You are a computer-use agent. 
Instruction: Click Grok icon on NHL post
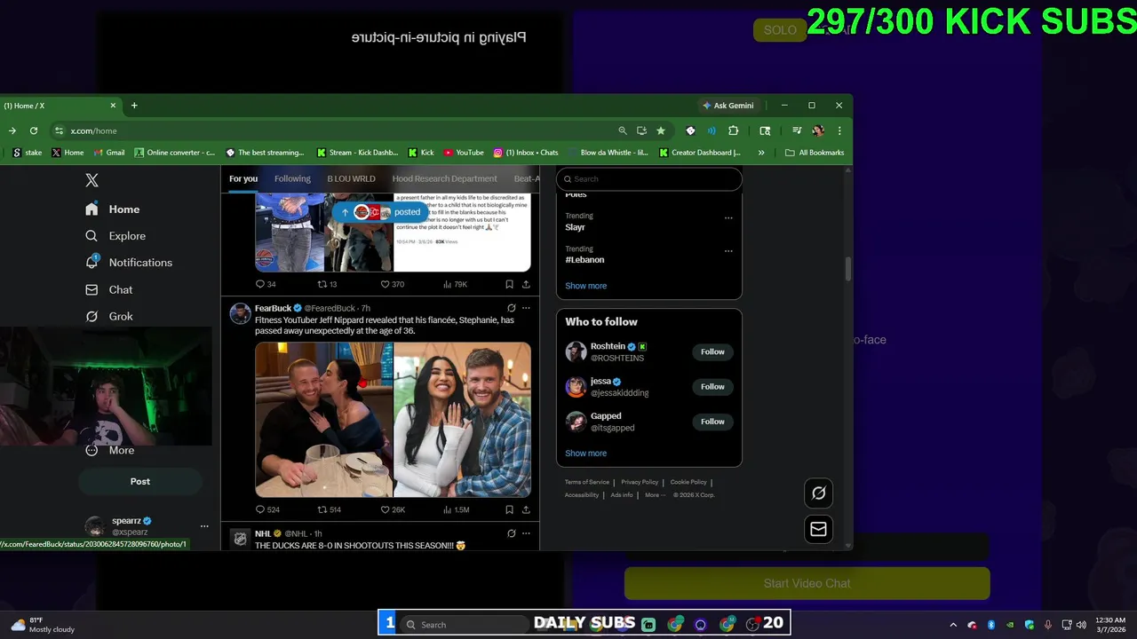pos(511,533)
